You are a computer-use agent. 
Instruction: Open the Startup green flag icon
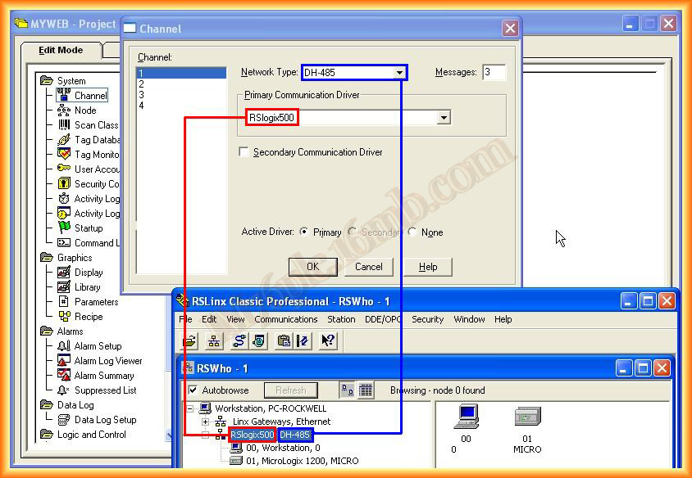(64, 228)
